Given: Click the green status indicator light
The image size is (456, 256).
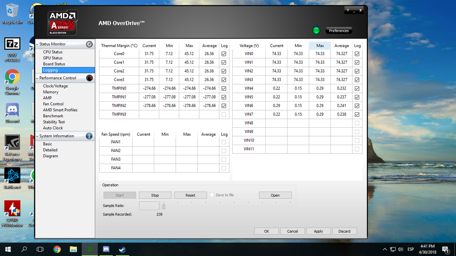Looking at the screenshot, I should coord(316,31).
